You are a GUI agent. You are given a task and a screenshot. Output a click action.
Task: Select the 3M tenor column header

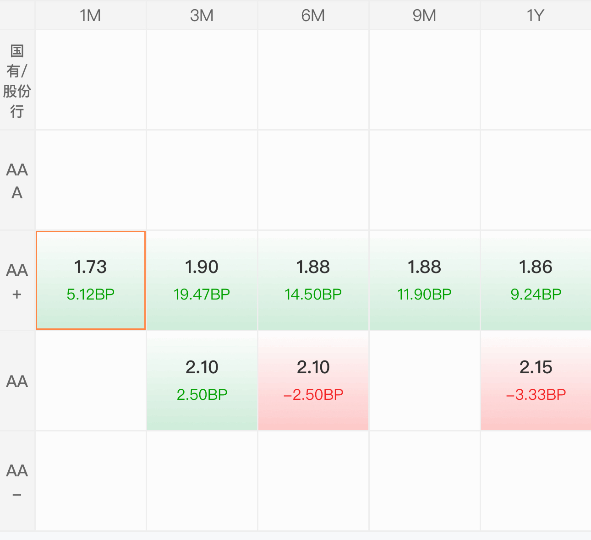click(202, 16)
